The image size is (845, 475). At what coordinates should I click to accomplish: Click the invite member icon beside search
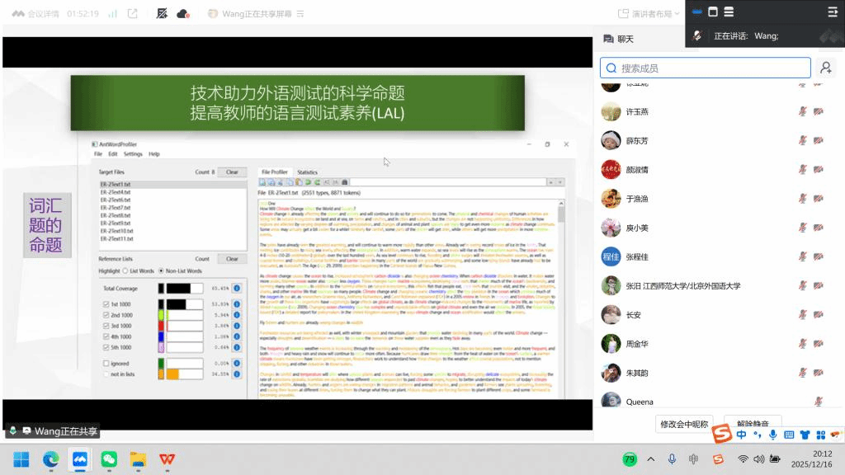(x=825, y=68)
